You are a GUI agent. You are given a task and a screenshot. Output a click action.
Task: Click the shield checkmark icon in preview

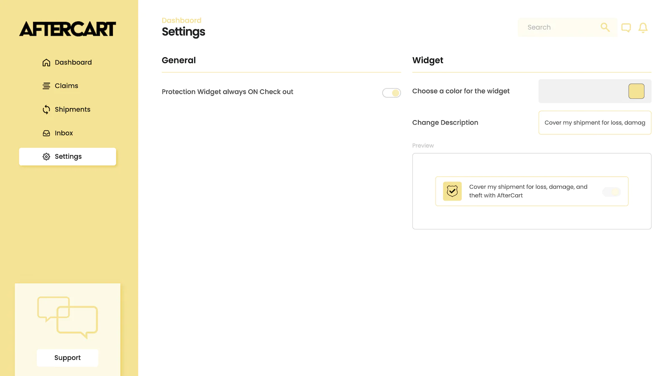pyautogui.click(x=452, y=191)
